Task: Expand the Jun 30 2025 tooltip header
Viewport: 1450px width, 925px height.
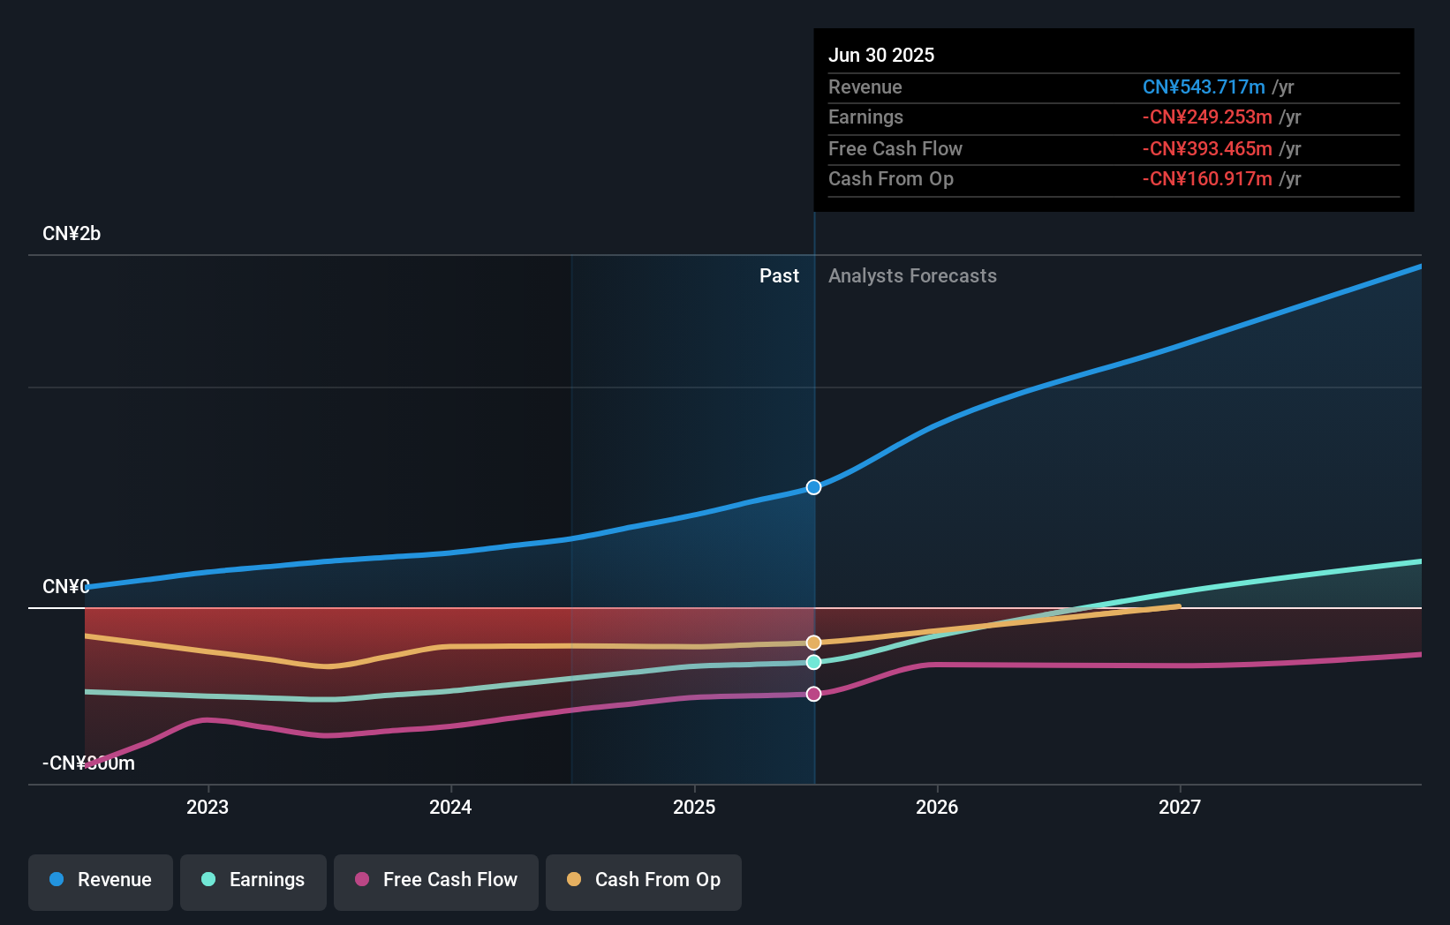Action: tap(881, 55)
